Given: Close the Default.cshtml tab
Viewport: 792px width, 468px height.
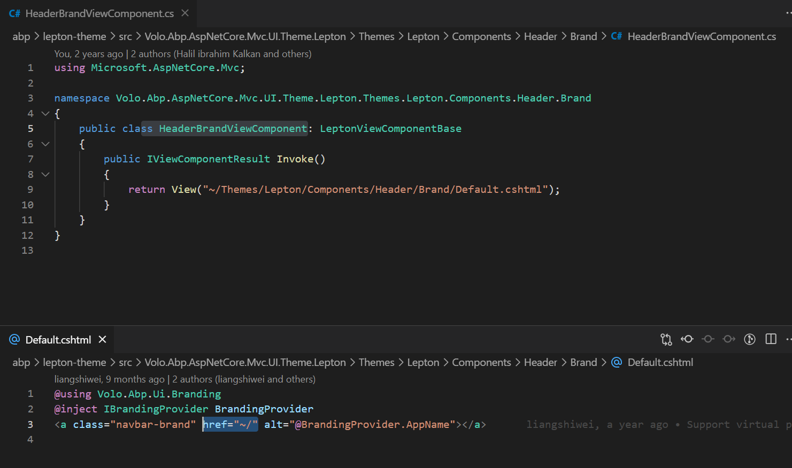Looking at the screenshot, I should click(103, 339).
